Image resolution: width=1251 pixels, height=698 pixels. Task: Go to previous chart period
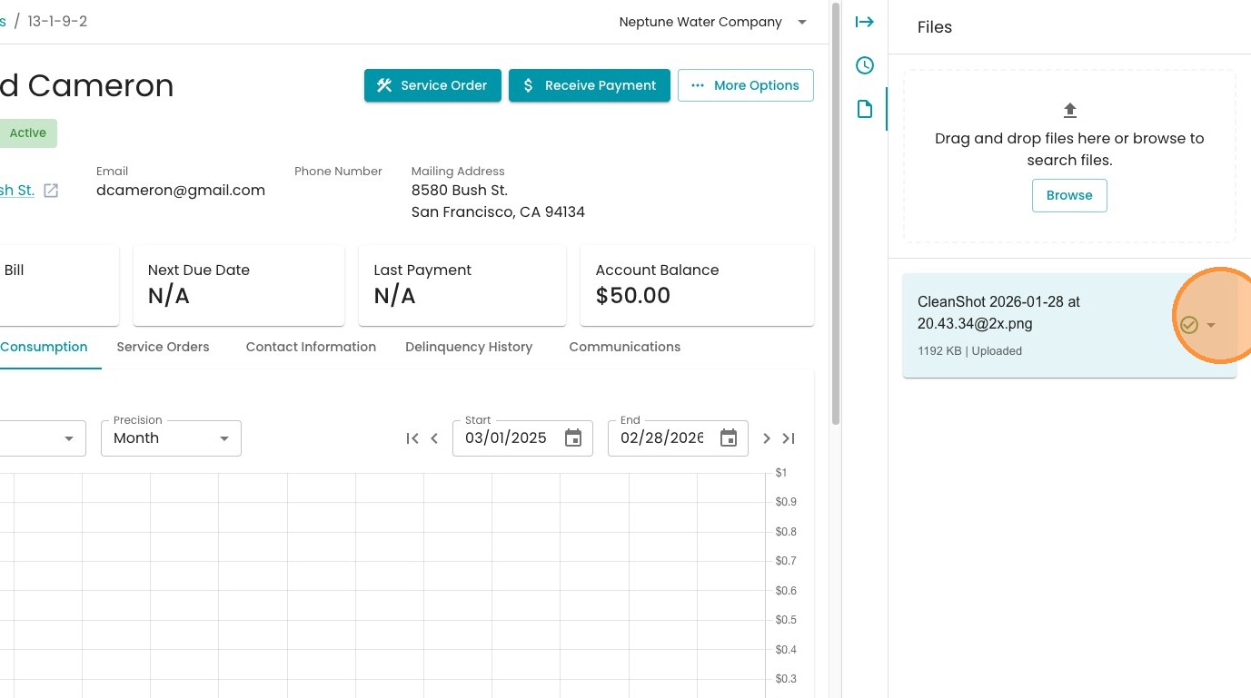(434, 438)
